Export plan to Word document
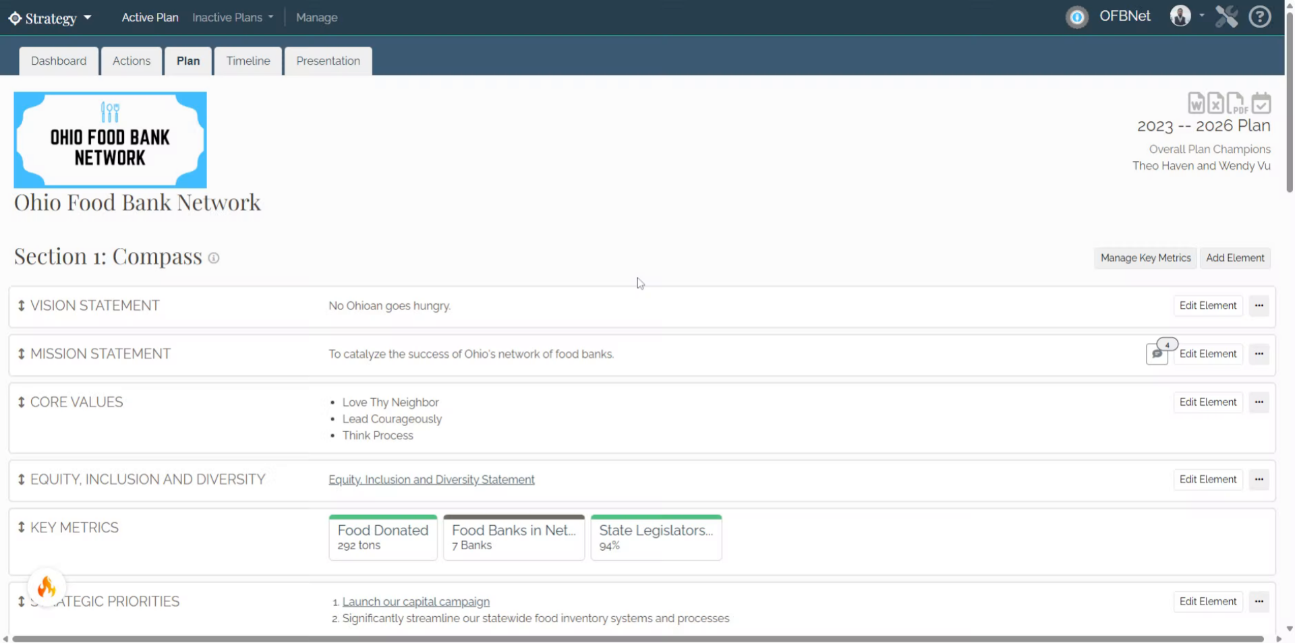This screenshot has width=1295, height=643. [1196, 103]
